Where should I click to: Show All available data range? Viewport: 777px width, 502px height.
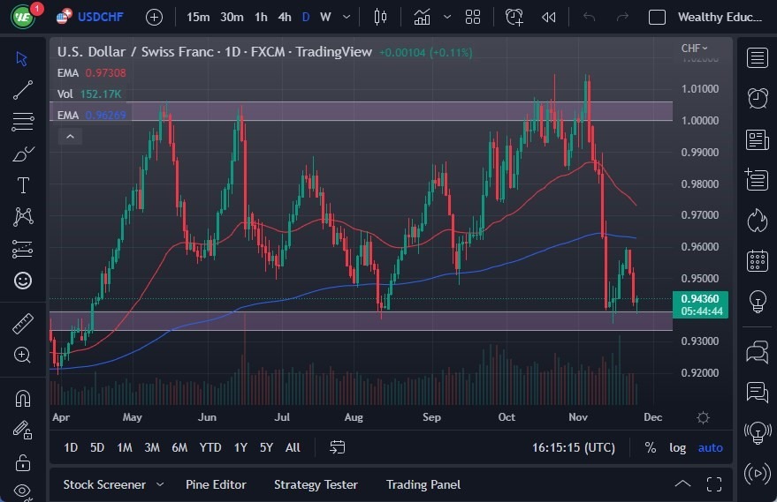click(x=293, y=447)
